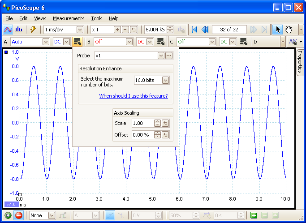Go to next waveform buffer

(254, 30)
